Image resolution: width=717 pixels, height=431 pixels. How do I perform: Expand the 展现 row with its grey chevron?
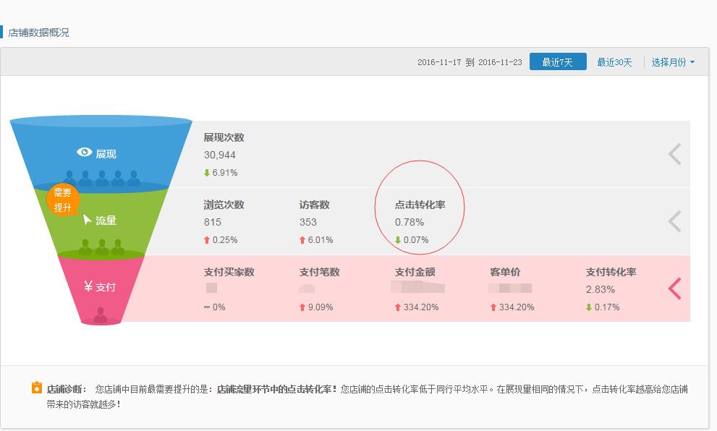pos(674,153)
